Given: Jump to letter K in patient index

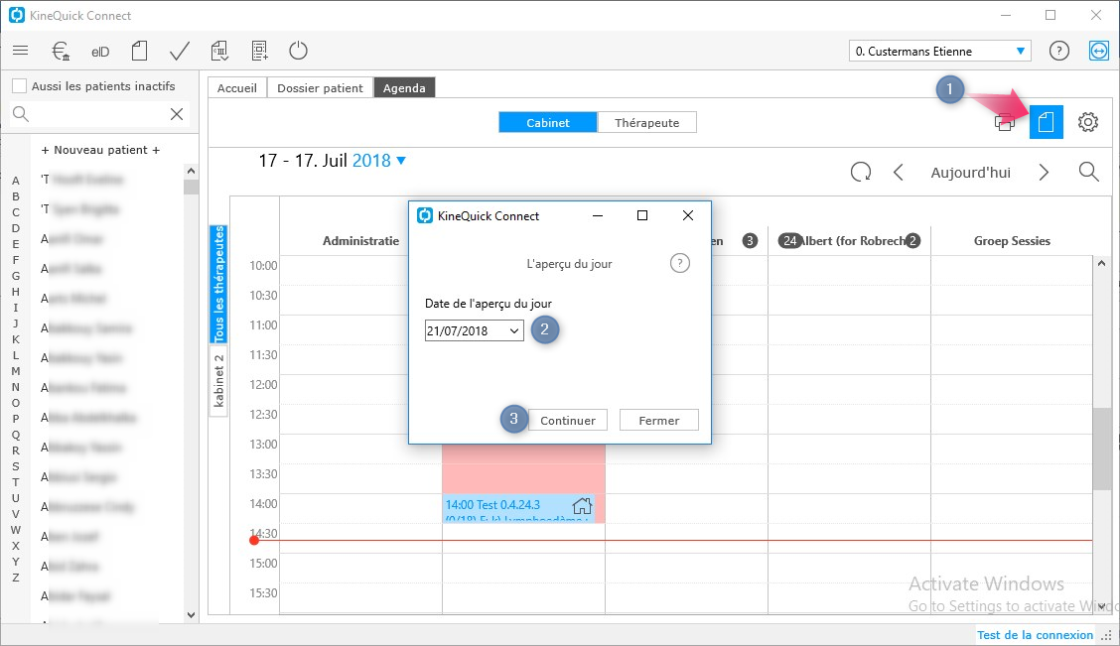Looking at the screenshot, I should pyautogui.click(x=16, y=339).
